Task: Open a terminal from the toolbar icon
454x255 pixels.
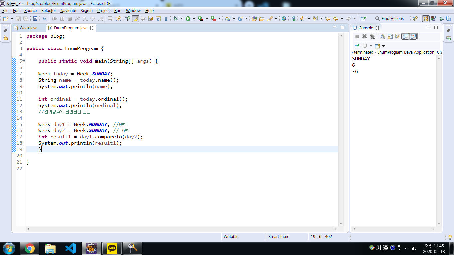Action: [x=35, y=19]
